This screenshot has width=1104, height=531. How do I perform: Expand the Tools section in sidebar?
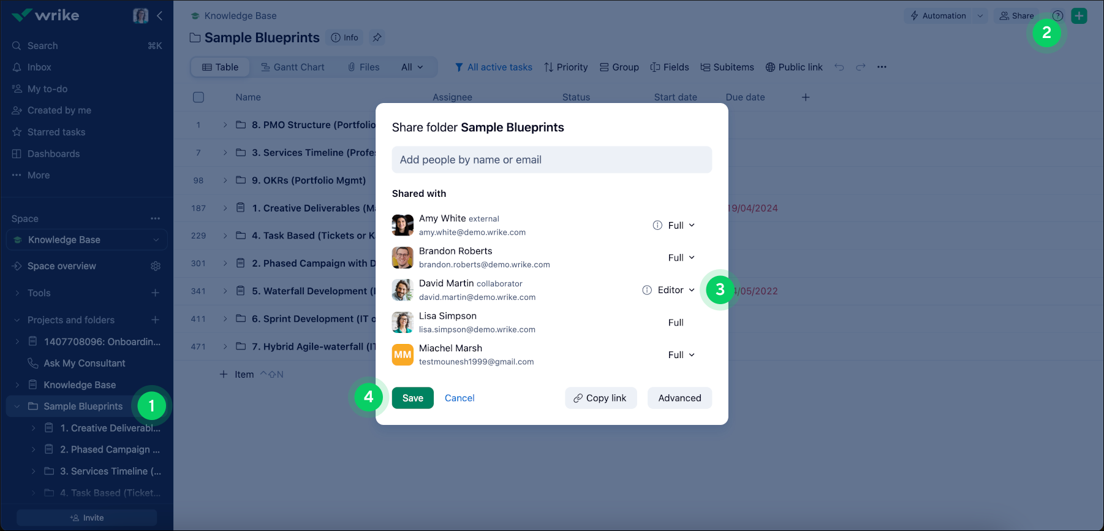pyautogui.click(x=17, y=293)
